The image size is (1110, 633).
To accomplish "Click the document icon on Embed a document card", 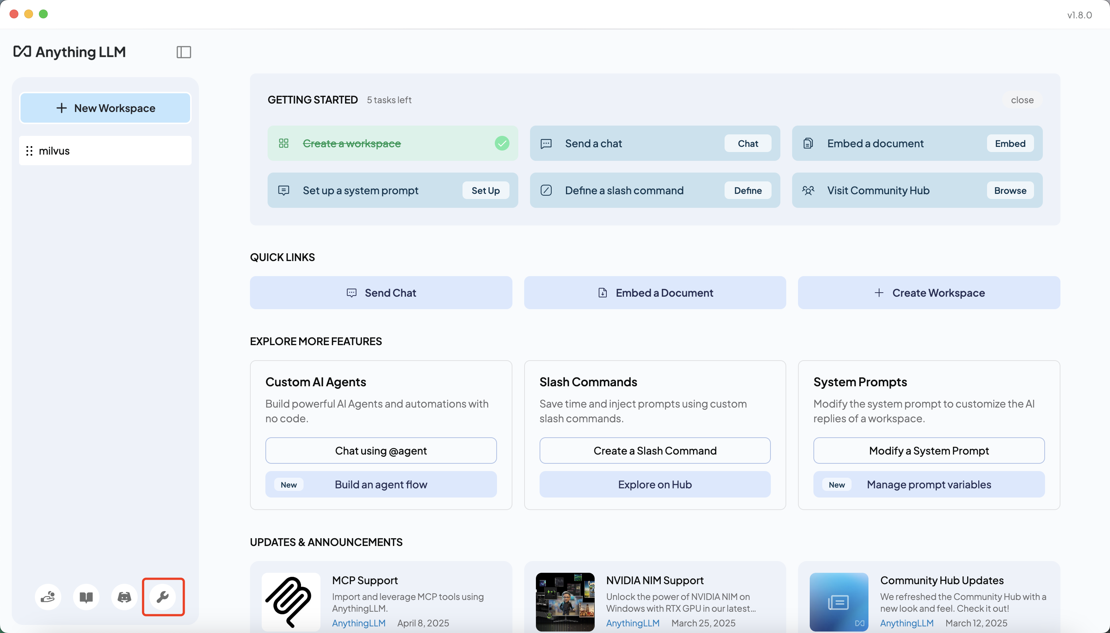I will point(808,143).
